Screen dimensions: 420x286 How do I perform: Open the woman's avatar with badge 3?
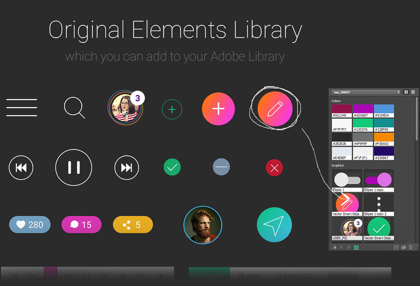(126, 108)
